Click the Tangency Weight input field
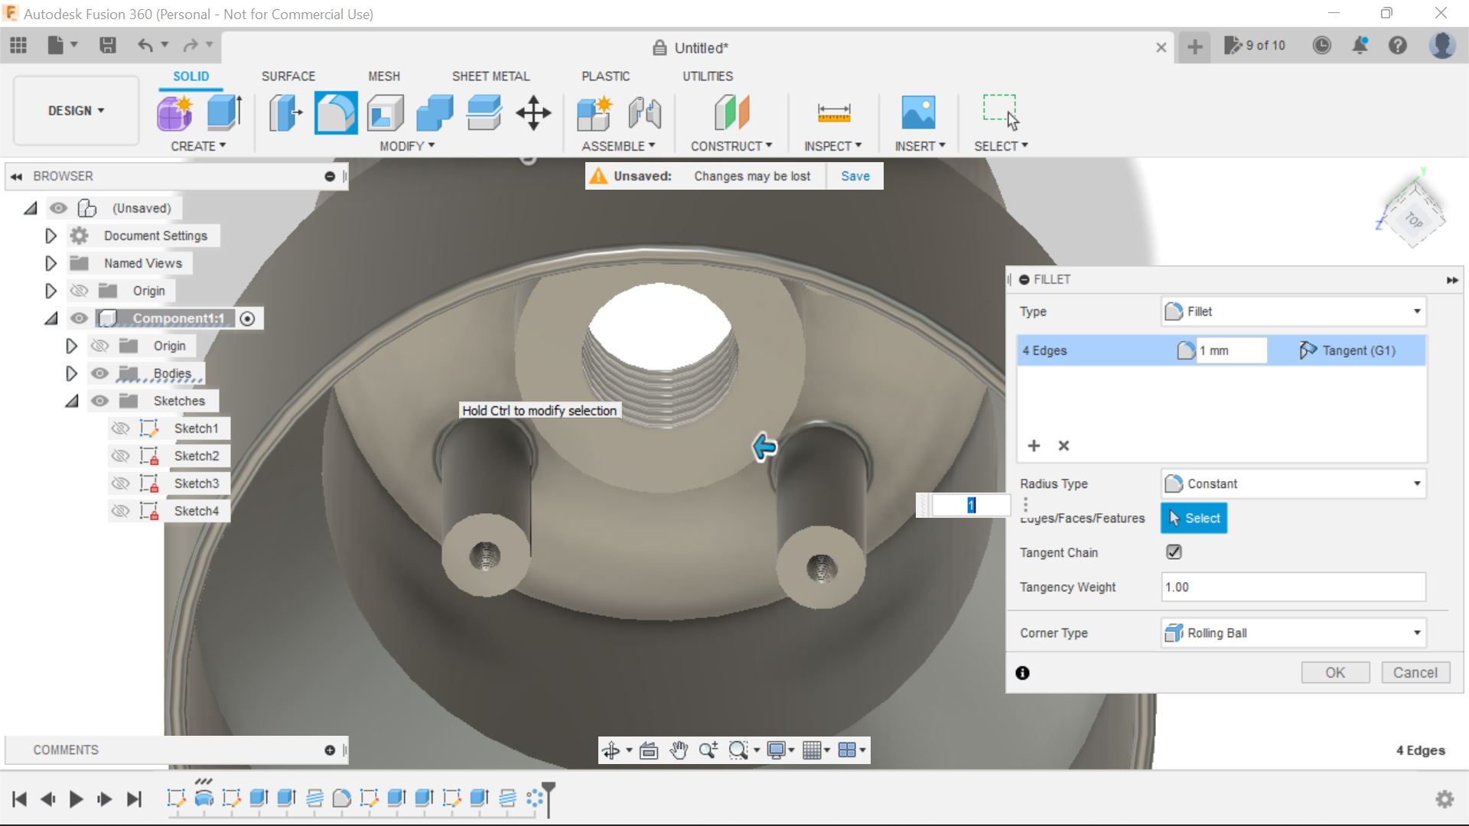The height and width of the screenshot is (826, 1469). (x=1293, y=587)
